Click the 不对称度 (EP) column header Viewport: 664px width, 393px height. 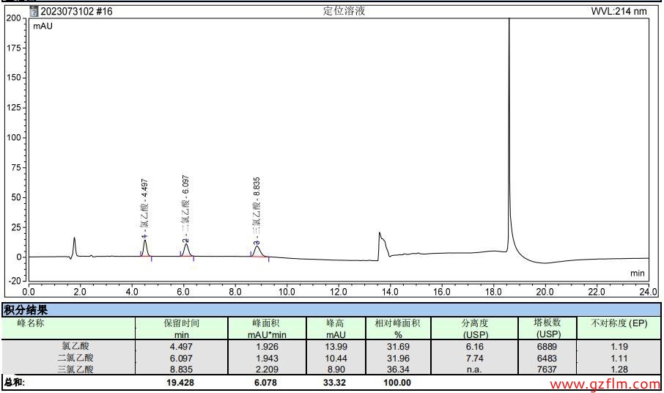tap(619, 323)
